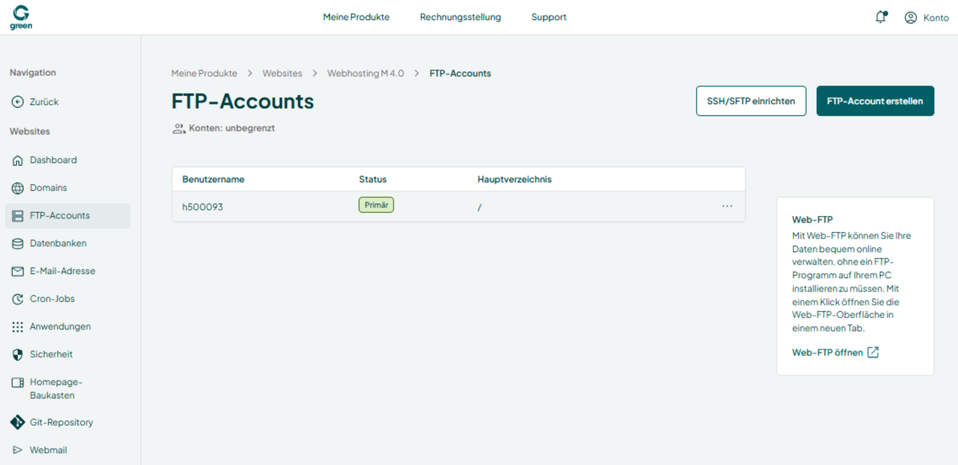Click the Zurück back arrow icon
This screenshot has height=465, width=958.
pyautogui.click(x=18, y=102)
